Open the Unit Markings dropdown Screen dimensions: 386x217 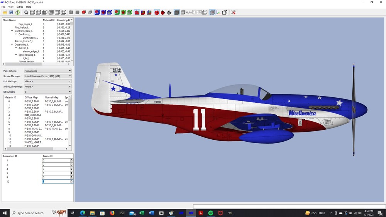pyautogui.click(x=47, y=81)
